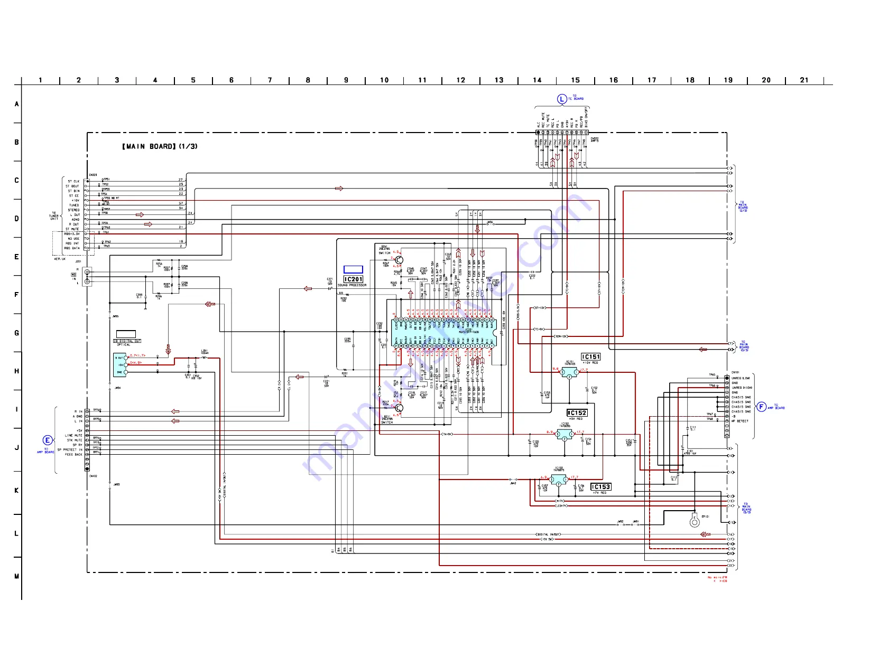The image size is (888, 667).
Task: Click the '+10V REG' caption
Action: pyautogui.click(x=590, y=363)
